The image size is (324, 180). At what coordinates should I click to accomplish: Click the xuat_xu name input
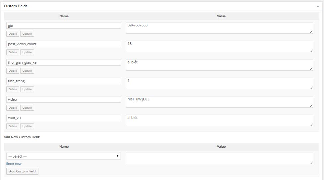64,118
